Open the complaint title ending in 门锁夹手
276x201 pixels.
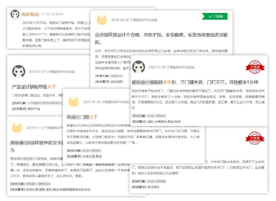[82, 117]
